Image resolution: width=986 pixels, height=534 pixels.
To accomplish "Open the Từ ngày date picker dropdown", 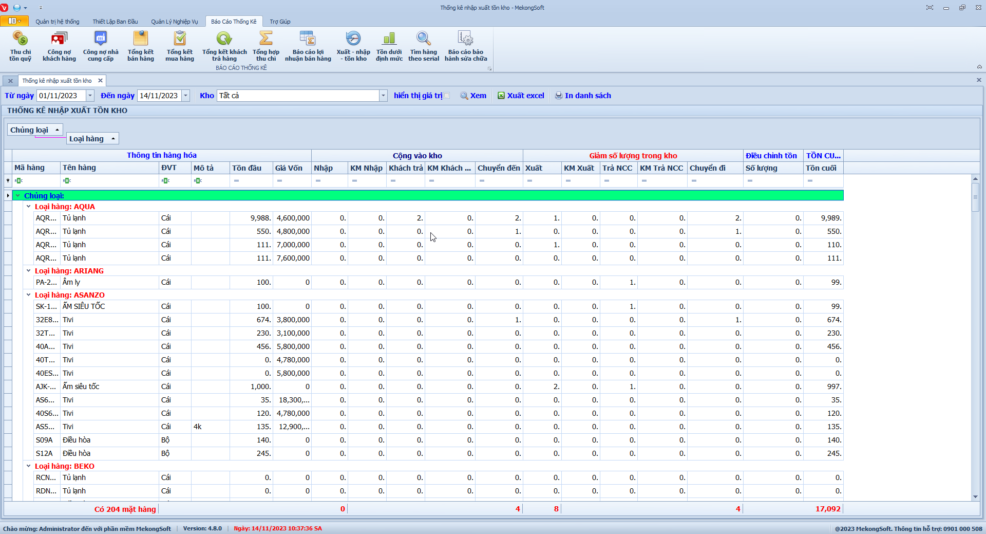I will [x=90, y=96].
